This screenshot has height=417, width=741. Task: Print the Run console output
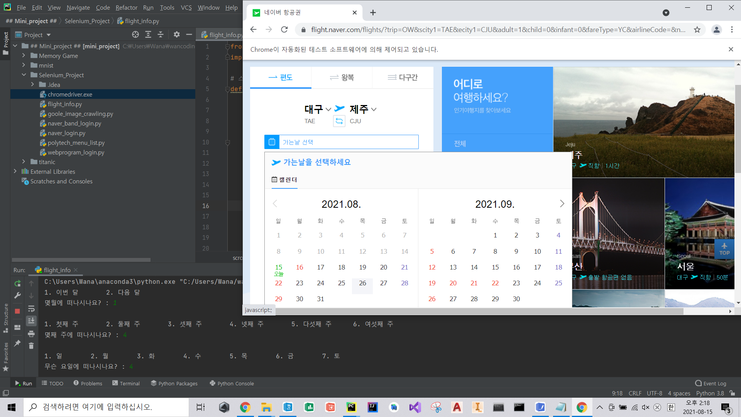[31, 334]
